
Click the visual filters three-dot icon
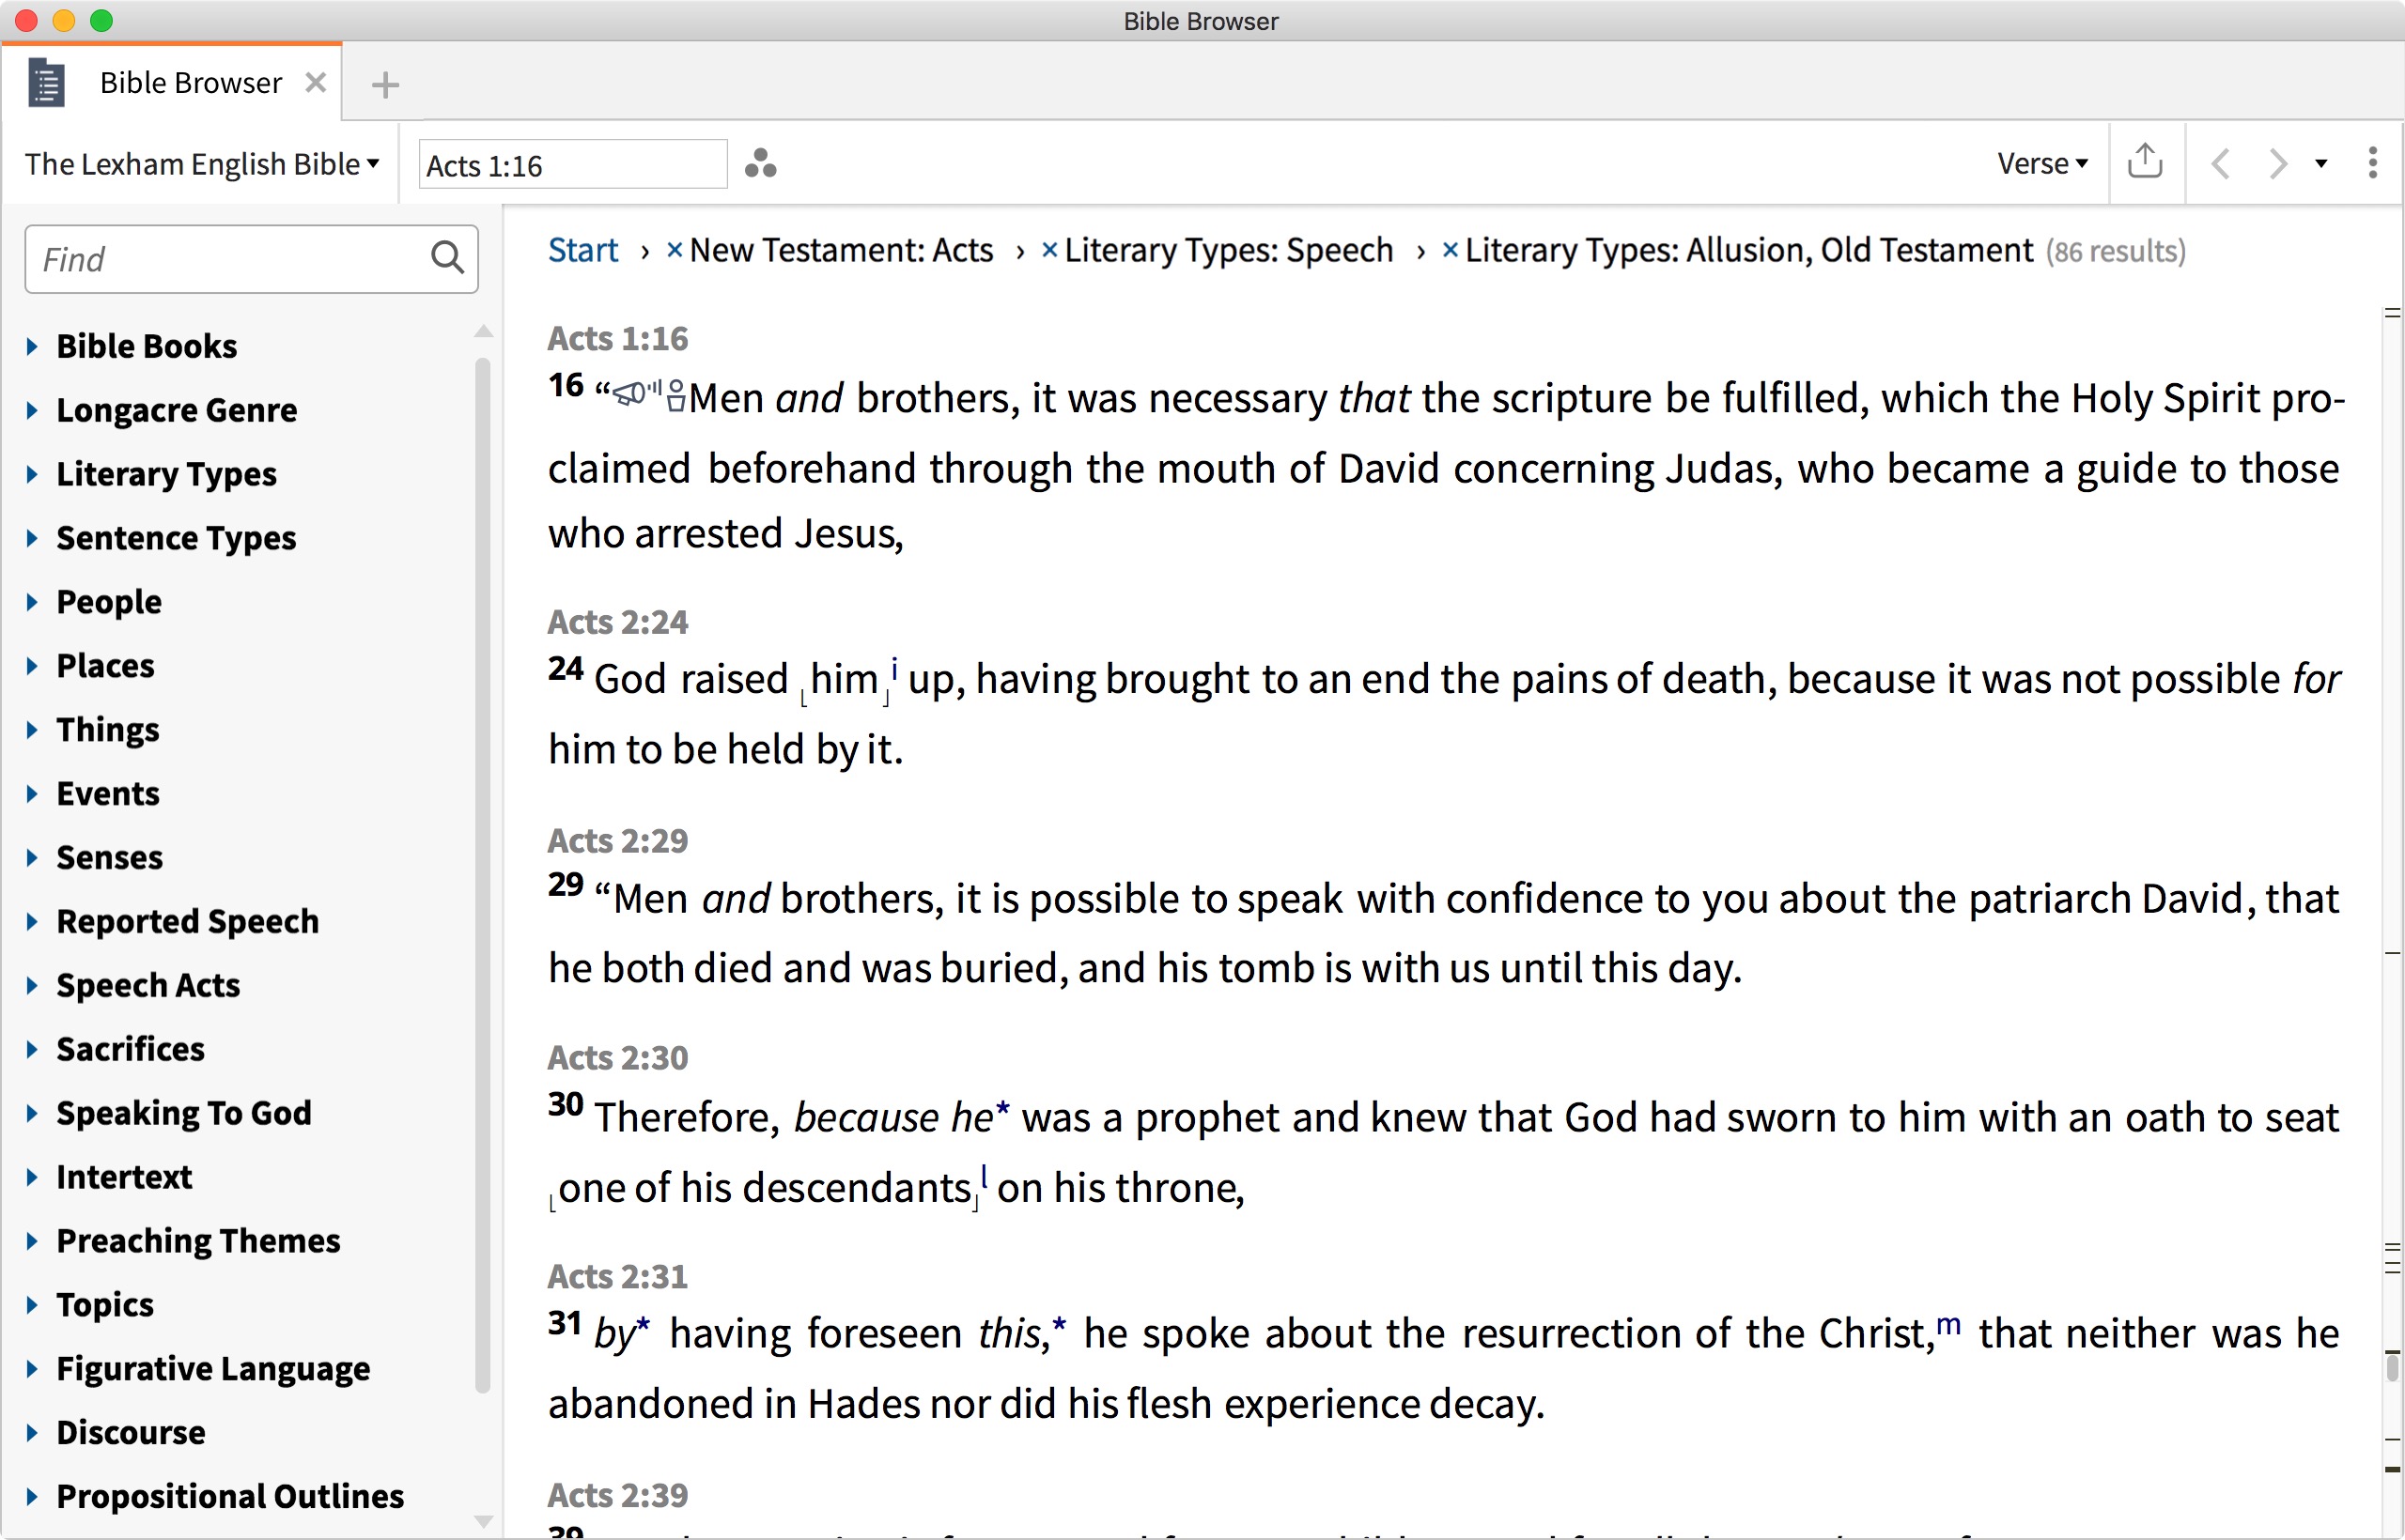coord(760,163)
